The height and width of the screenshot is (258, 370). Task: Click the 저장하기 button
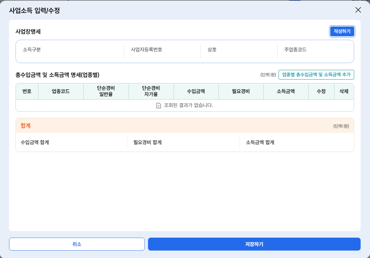pyautogui.click(x=254, y=244)
